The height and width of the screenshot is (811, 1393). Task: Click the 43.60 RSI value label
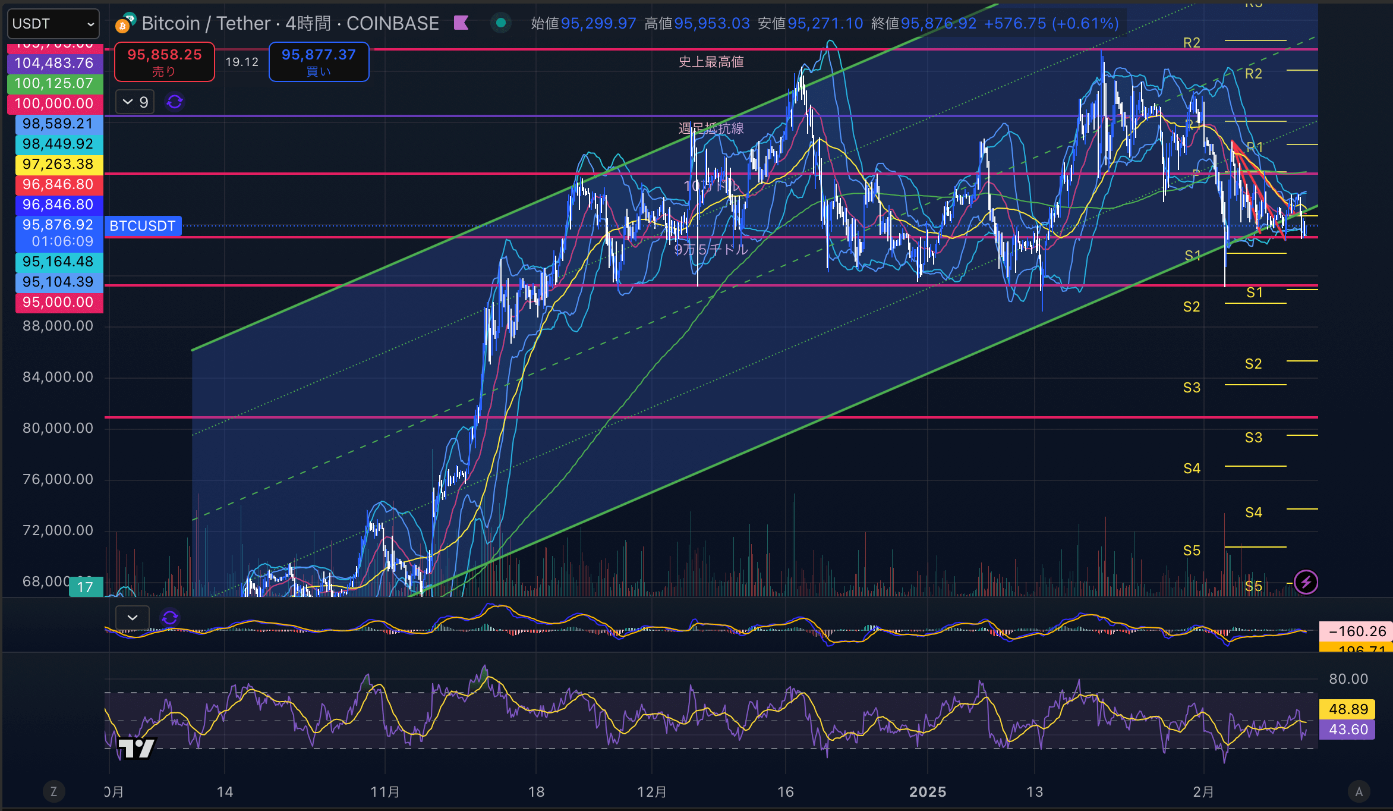pyautogui.click(x=1347, y=730)
